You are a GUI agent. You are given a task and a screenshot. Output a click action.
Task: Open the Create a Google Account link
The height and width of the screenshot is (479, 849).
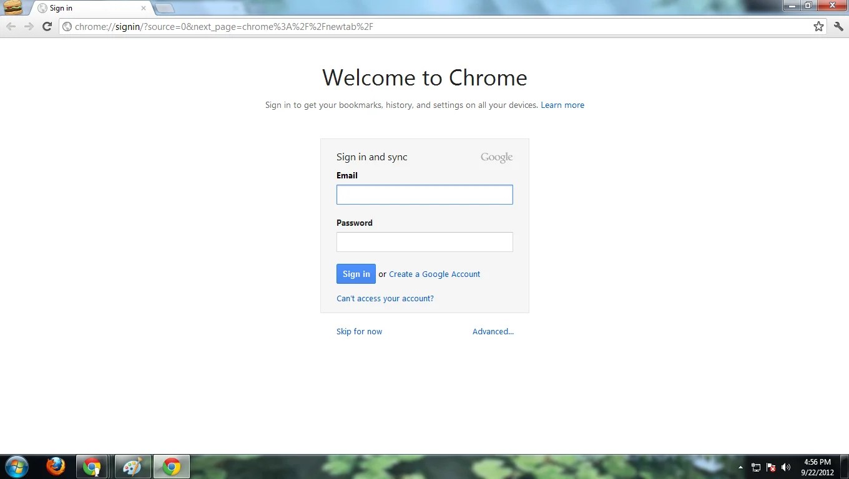(x=434, y=274)
